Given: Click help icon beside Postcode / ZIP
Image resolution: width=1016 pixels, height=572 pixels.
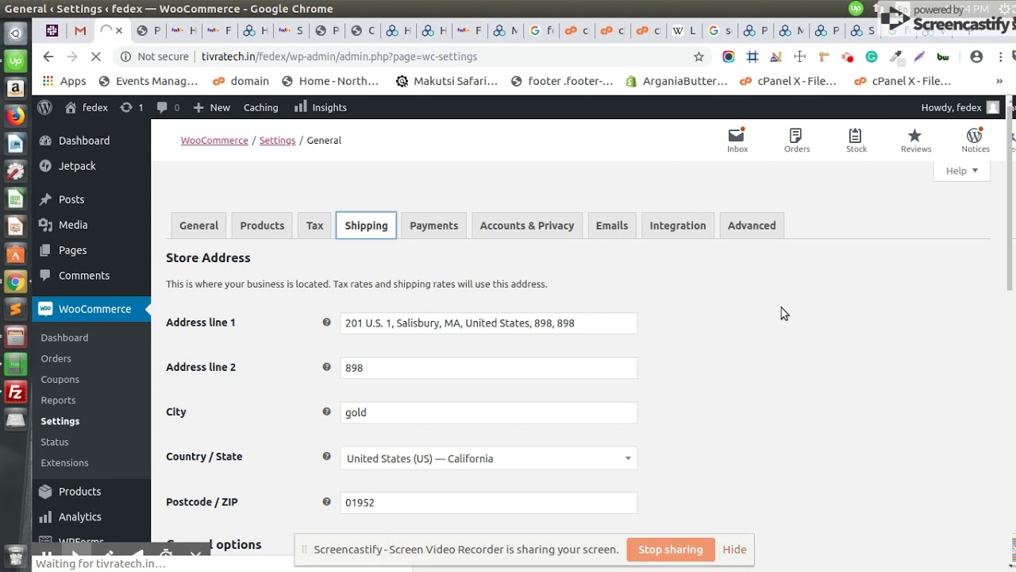Looking at the screenshot, I should 326,502.
